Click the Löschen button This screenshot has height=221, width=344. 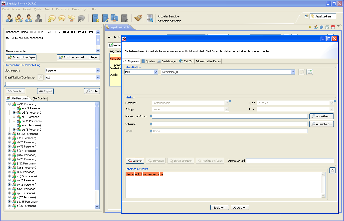(x=135, y=161)
